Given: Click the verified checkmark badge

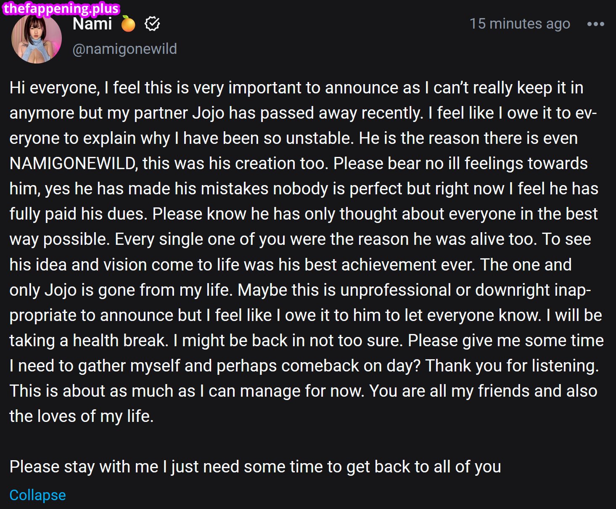Looking at the screenshot, I should [152, 24].
